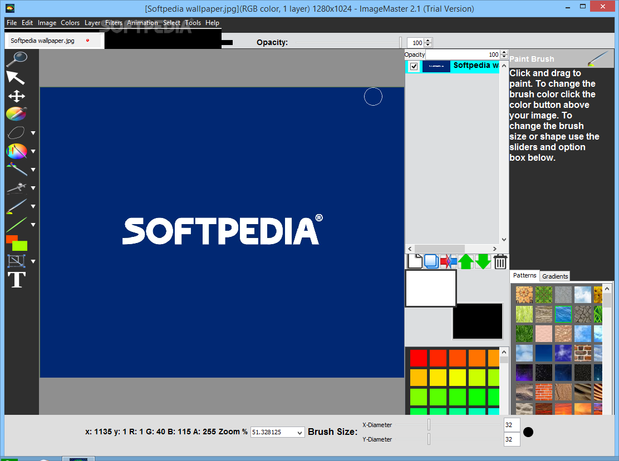
Task: Increase top toolbar opacity spinner value
Action: click(x=428, y=40)
